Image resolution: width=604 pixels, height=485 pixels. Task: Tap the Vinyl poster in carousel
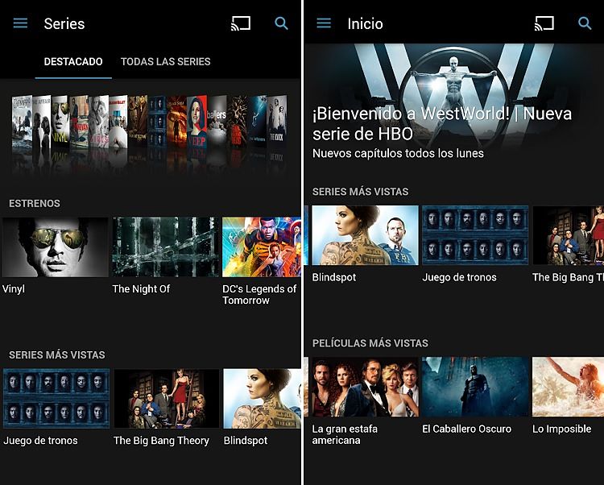coord(60,122)
